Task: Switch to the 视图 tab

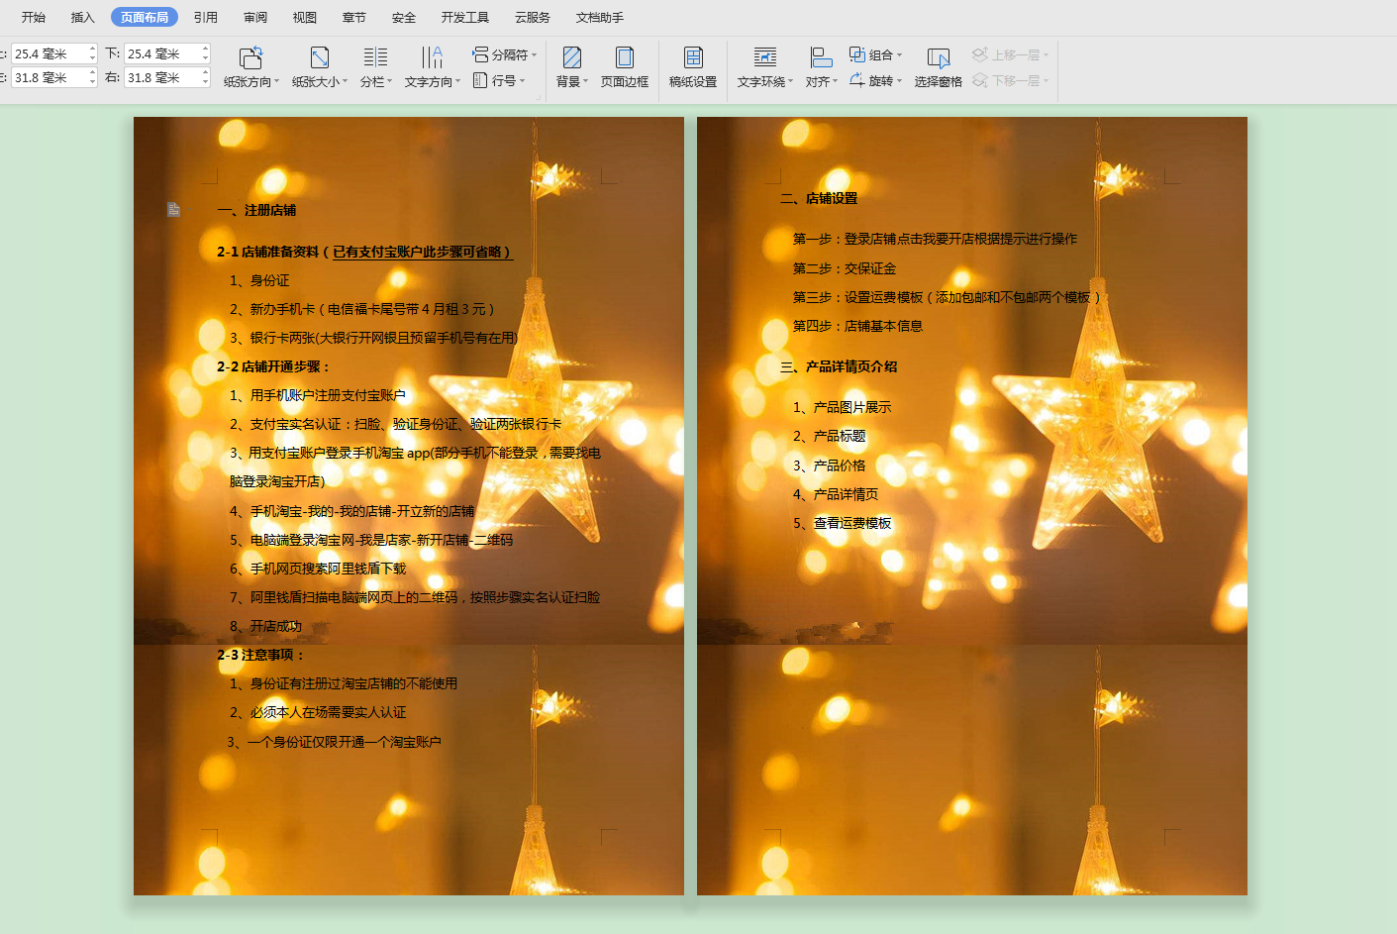Action: click(x=305, y=17)
